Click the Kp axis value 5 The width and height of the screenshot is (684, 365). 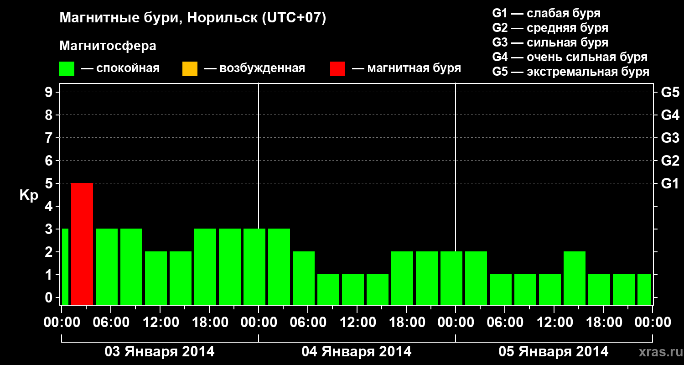pos(50,183)
